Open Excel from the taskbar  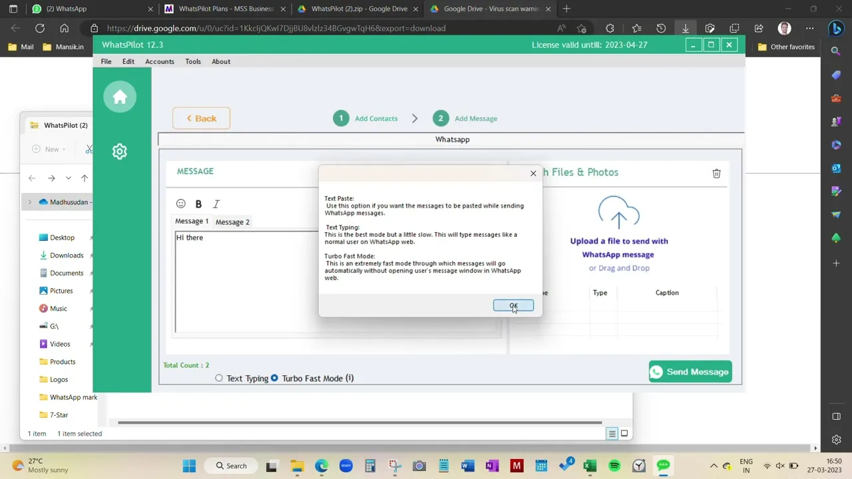(590, 466)
